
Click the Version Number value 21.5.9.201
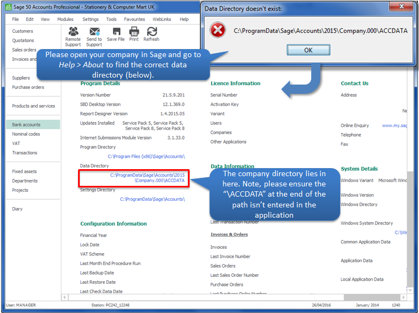tap(173, 95)
